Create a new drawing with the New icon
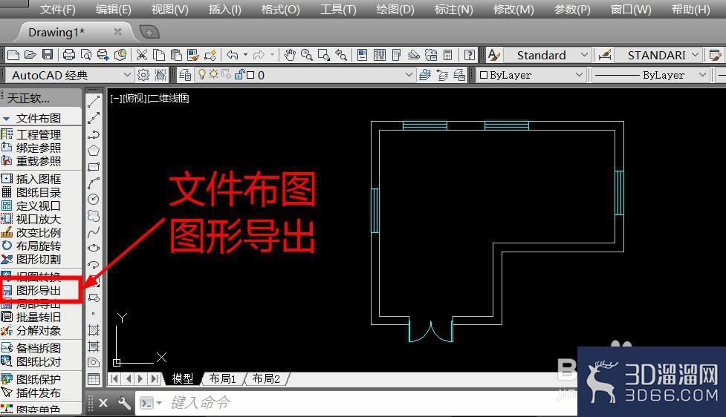Viewport: 726px width, 417px height. pos(13,55)
